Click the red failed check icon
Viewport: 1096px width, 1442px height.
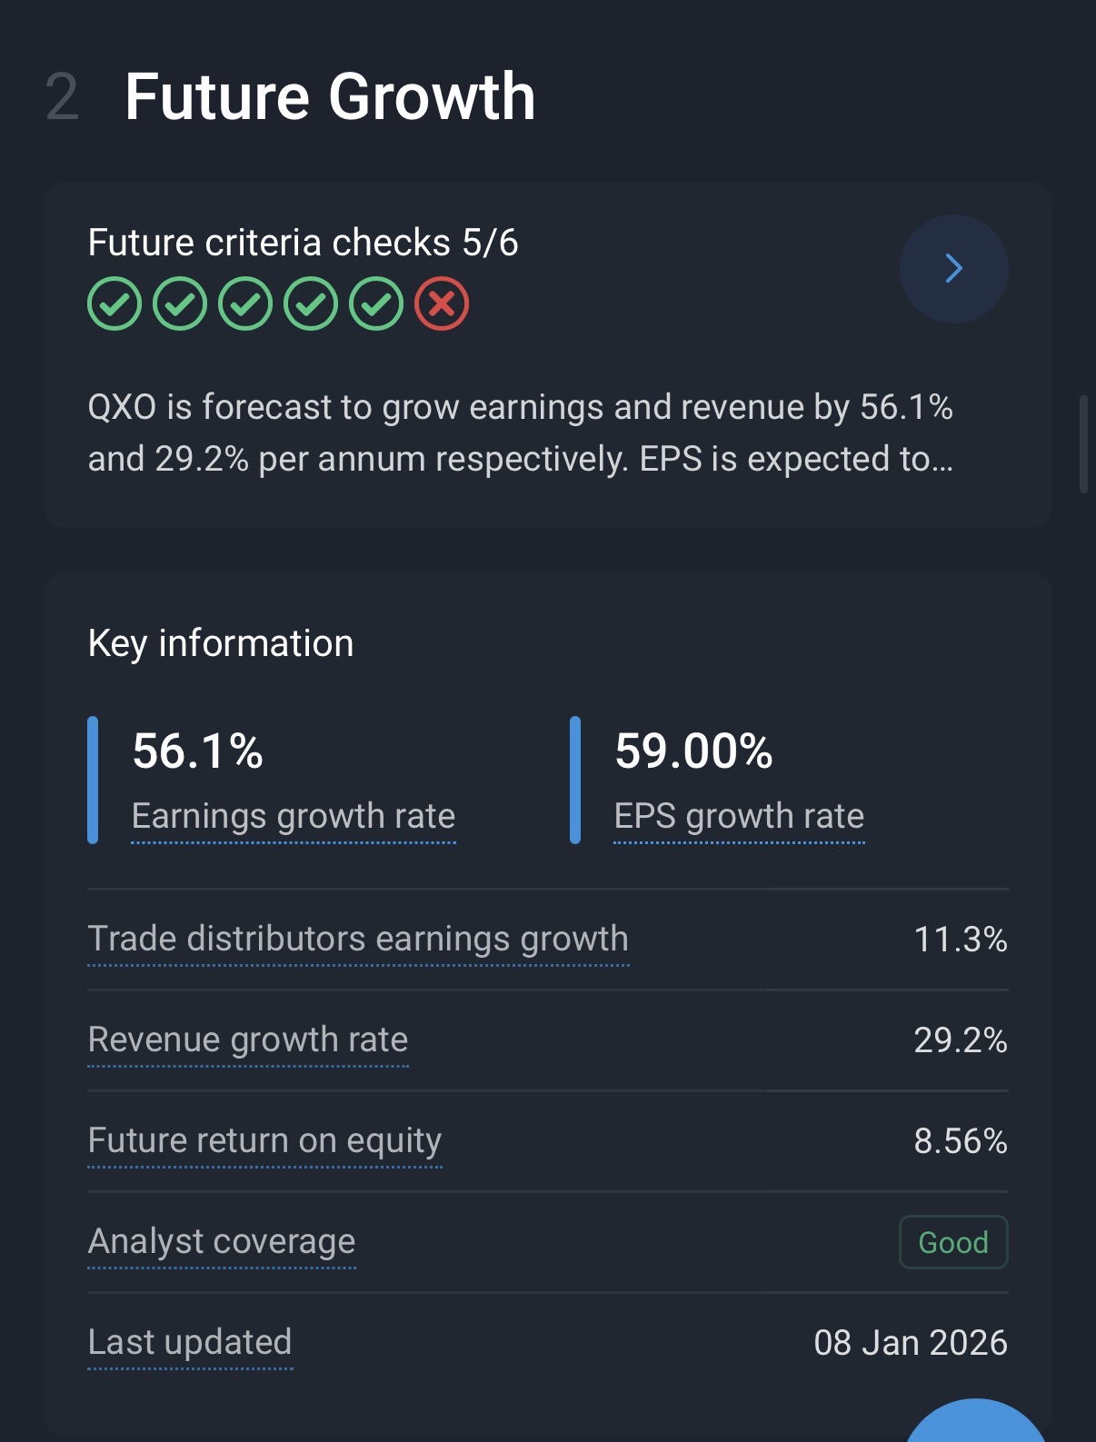(x=442, y=303)
